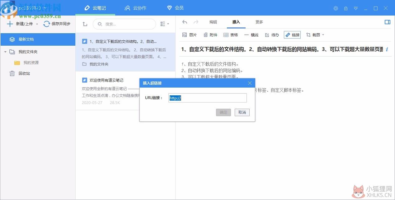Select 我的文件夹 folder

28,52
